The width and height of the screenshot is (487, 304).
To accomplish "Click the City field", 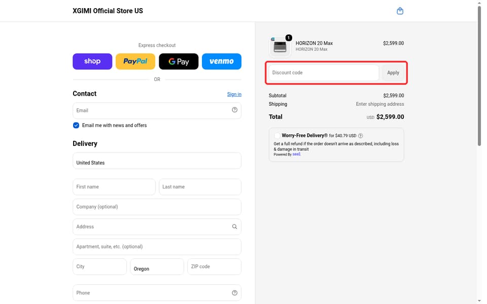I will 100,267.
